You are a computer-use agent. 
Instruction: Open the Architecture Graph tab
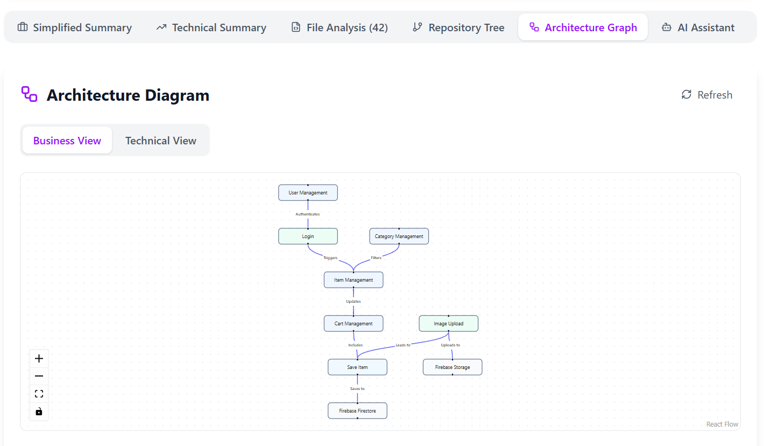(x=583, y=27)
